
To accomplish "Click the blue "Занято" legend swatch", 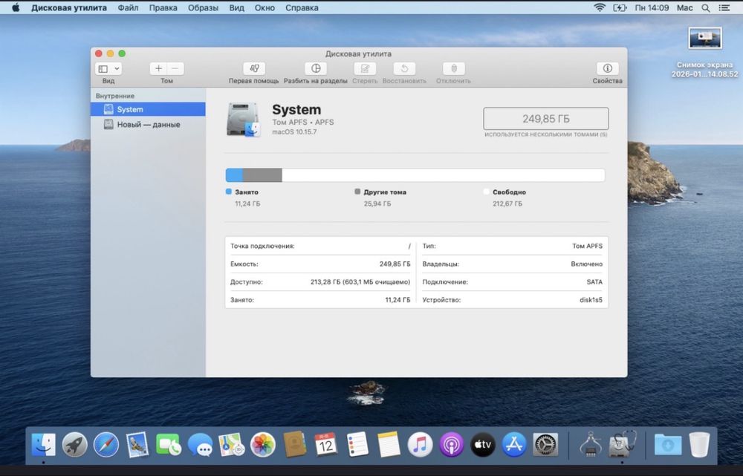I will (229, 192).
